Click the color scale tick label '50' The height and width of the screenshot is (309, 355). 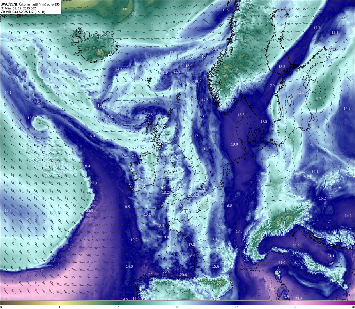pos(353,307)
